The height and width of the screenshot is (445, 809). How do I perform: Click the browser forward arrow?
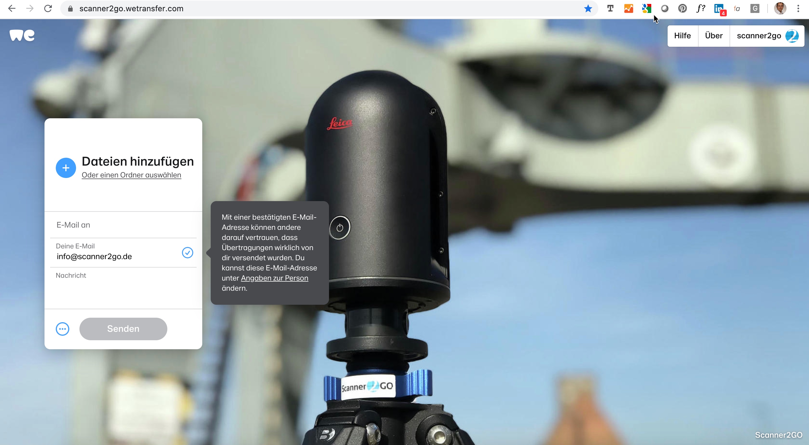coord(30,8)
